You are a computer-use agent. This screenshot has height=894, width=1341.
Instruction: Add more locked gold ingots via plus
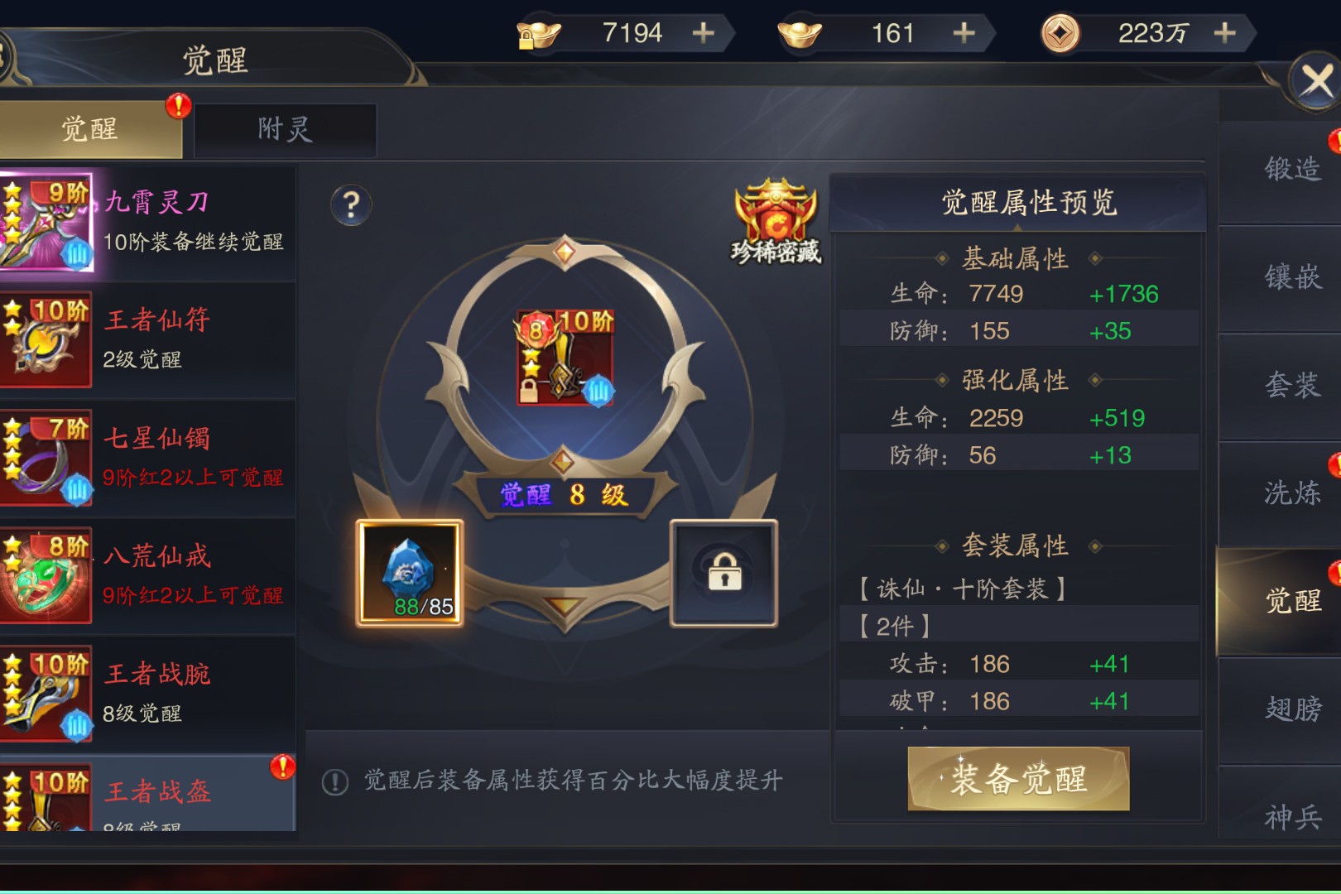coord(703,33)
